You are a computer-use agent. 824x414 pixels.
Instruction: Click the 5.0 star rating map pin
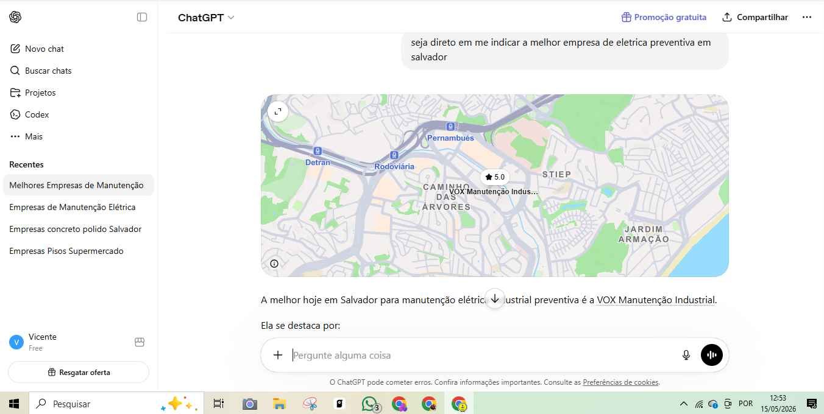point(494,177)
